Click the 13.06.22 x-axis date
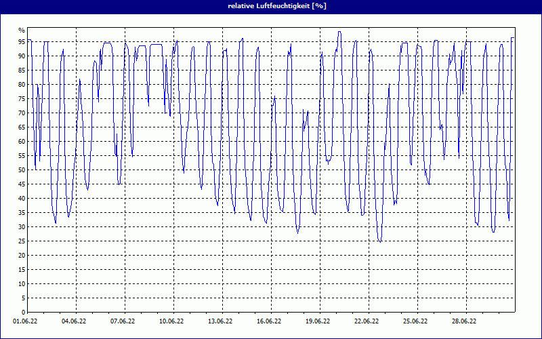The width and height of the screenshot is (542, 339). coord(221,321)
